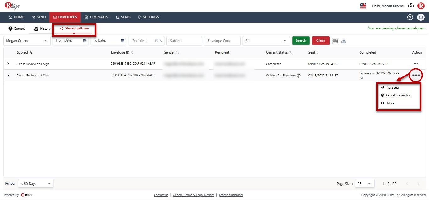429x200 pixels.
Task: Select More from the action menu
Action: (388, 103)
